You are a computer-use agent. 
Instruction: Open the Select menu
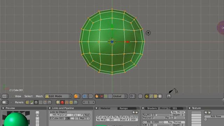(28, 96)
